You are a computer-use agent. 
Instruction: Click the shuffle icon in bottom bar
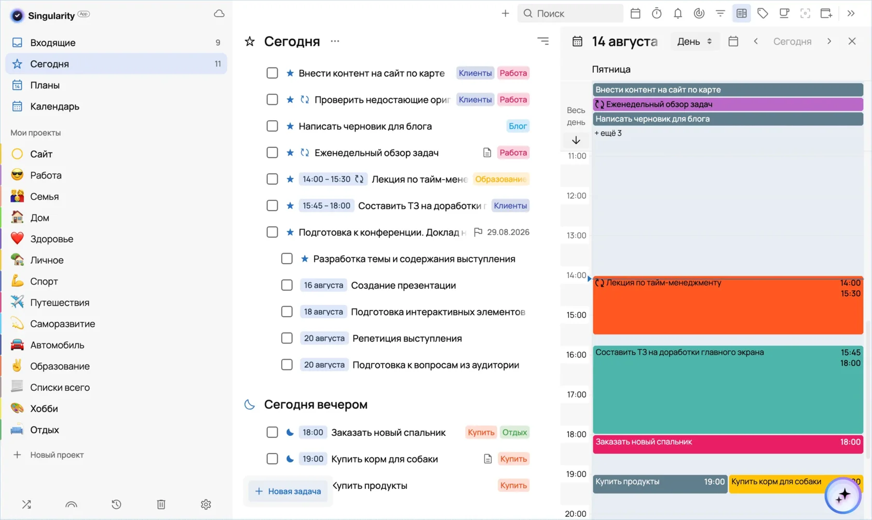tap(26, 504)
